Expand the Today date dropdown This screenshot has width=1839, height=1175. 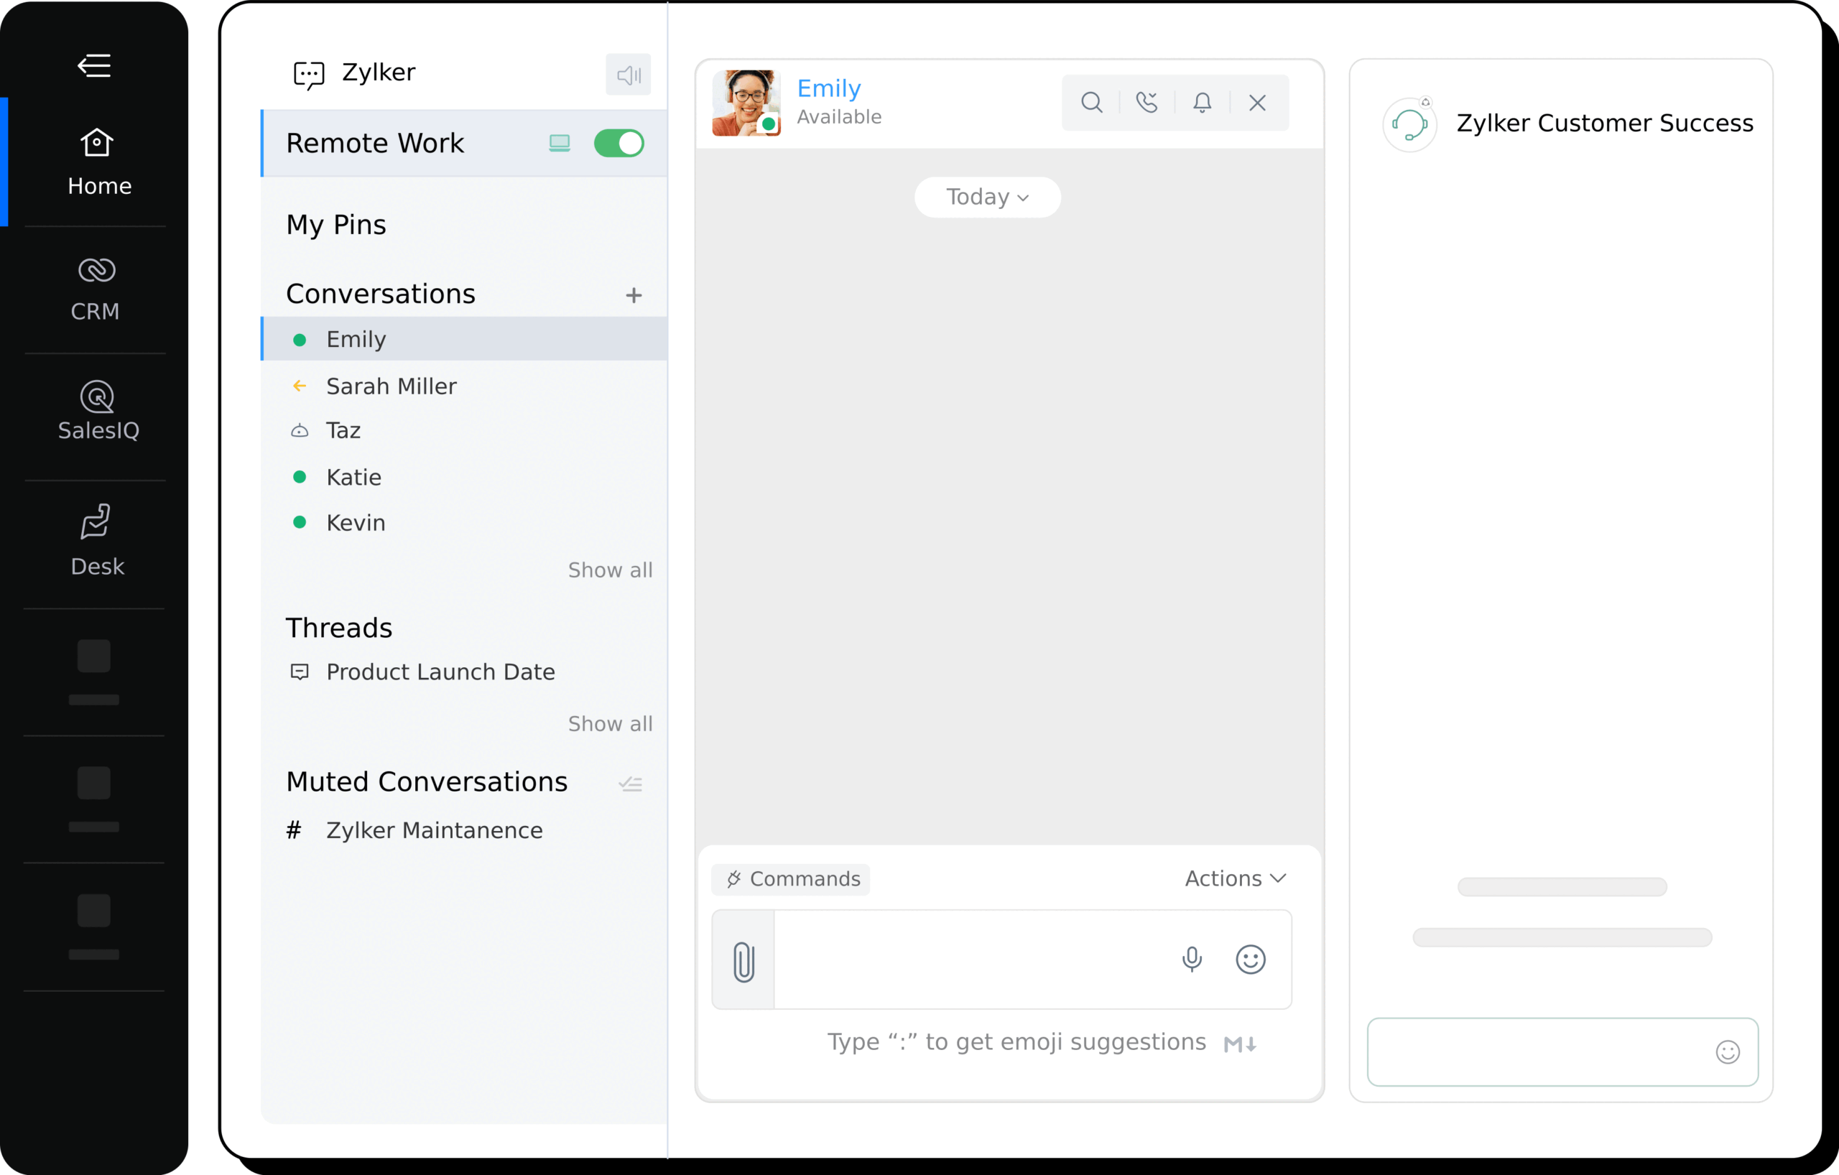pos(987,197)
